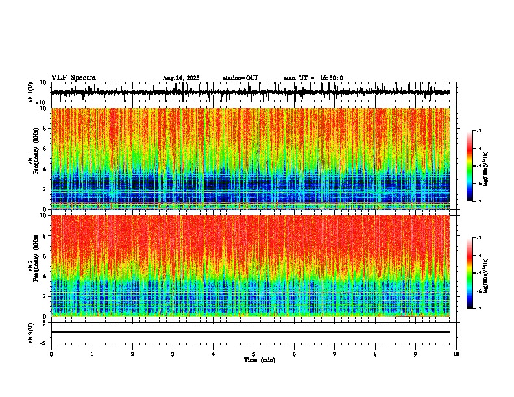Click the ch.2 spectrogram plot area
514x397 pixels.
coord(251,266)
